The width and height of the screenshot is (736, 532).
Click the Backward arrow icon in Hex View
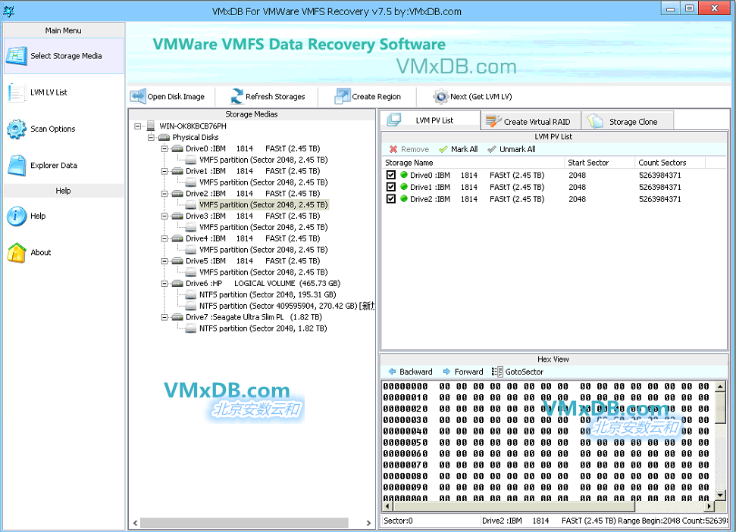click(x=392, y=372)
